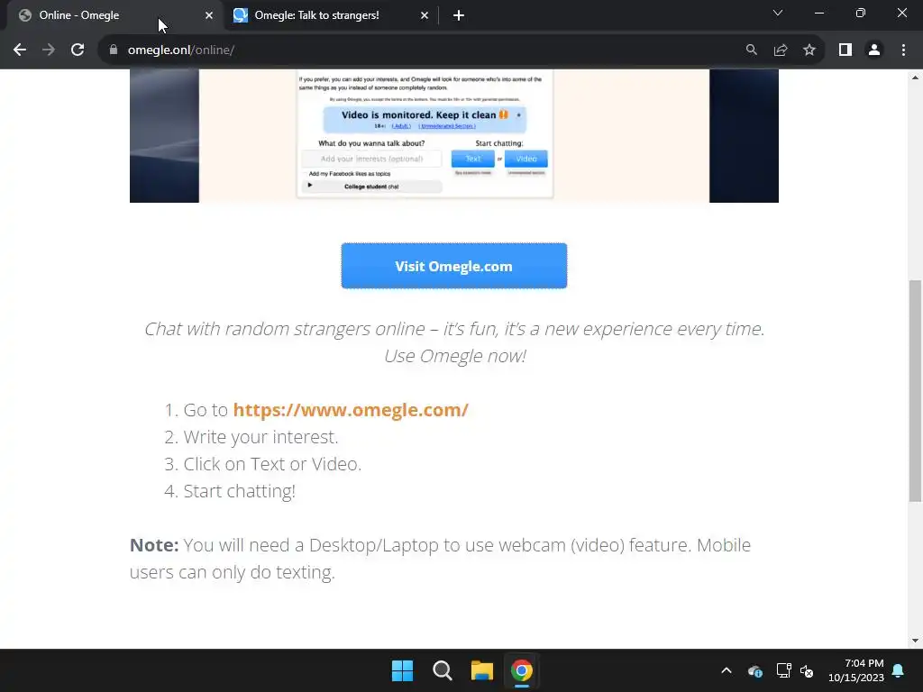Click the 'Start chatting!' list item

point(240,491)
